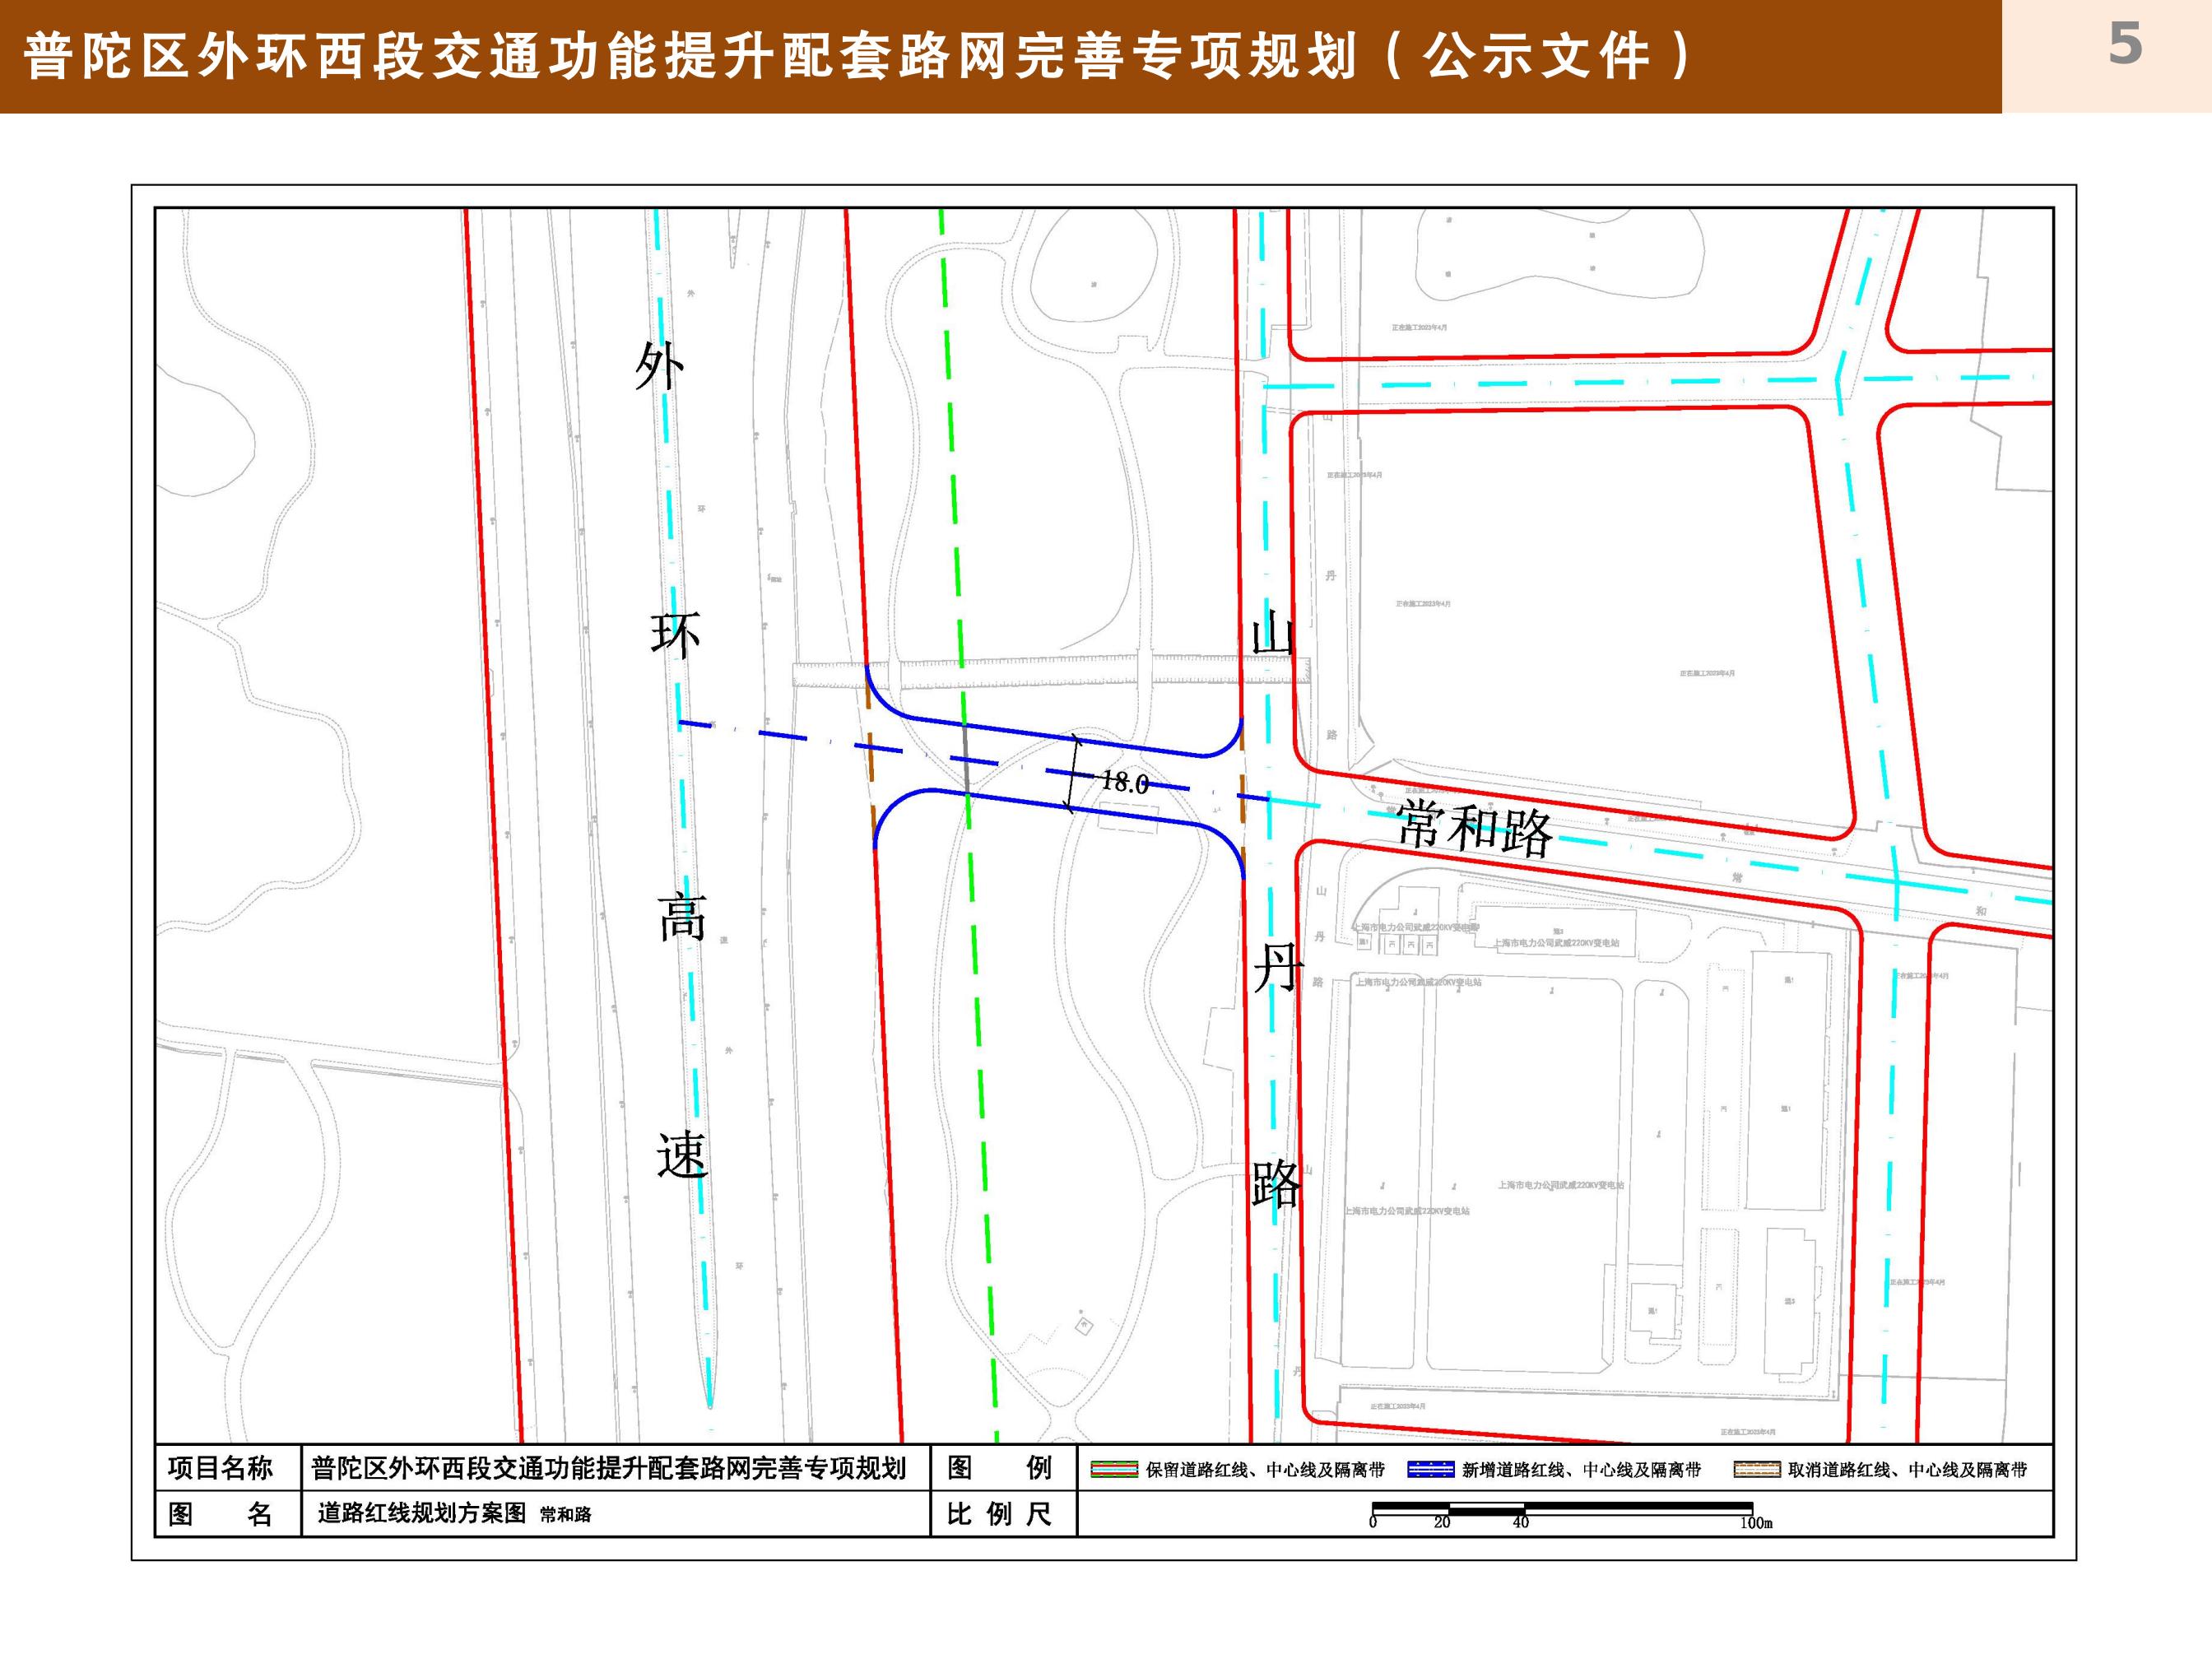
Task: Click the 18.0 width dimension label
Action: tap(1124, 782)
